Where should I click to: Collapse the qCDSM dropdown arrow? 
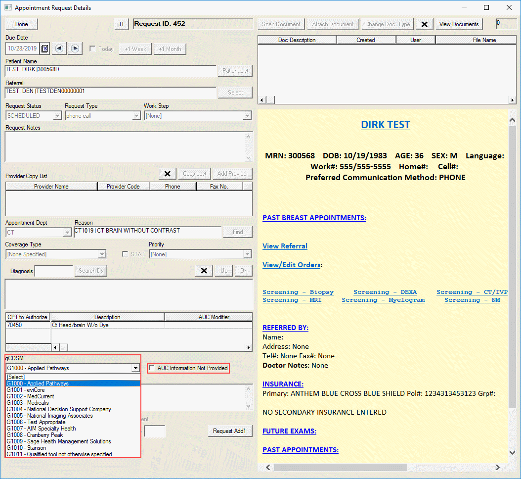coord(135,368)
